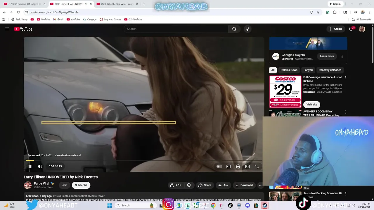374x210 pixels.
Task: Bookmark this page with star icon
Action: click(x=318, y=12)
